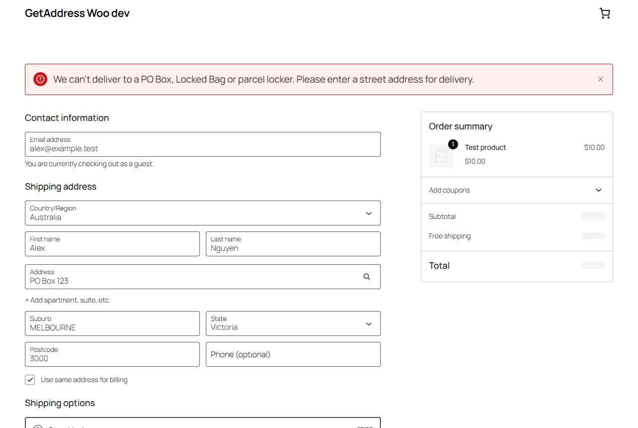
Task: Click the guest checkout notice text
Action: [89, 164]
